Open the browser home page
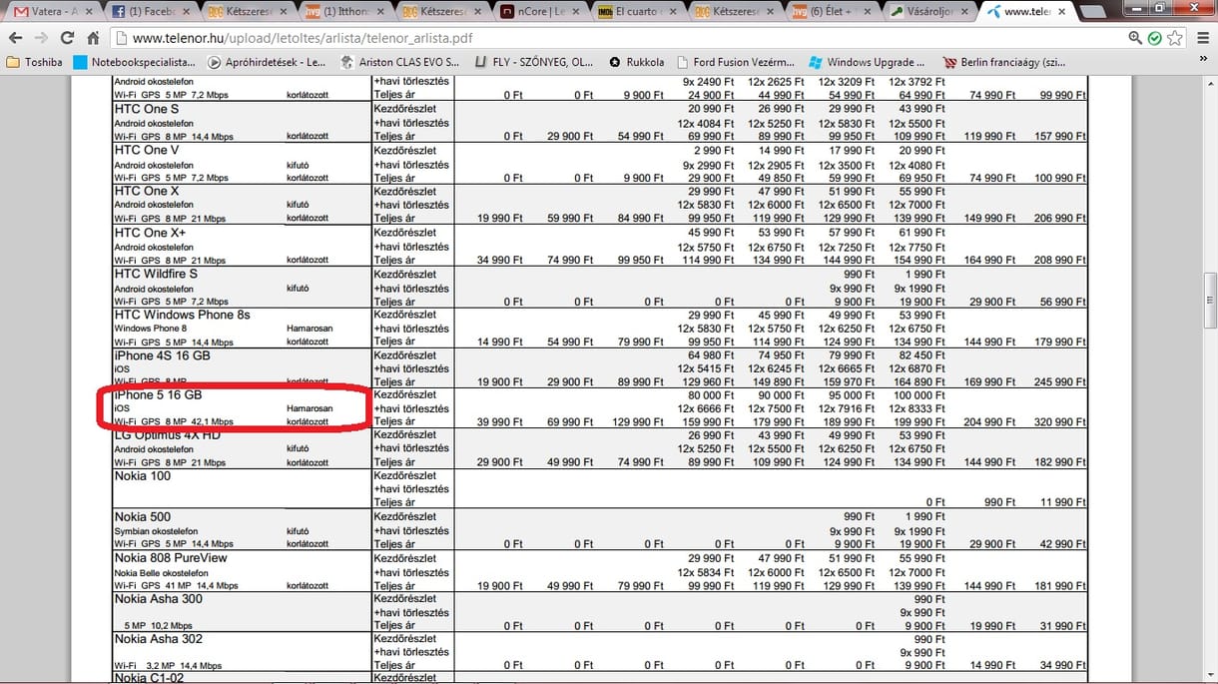Image resolution: width=1218 pixels, height=684 pixels. [93, 38]
